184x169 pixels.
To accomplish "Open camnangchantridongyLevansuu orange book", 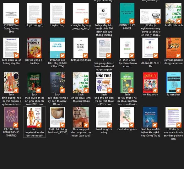I will point(173,48).
